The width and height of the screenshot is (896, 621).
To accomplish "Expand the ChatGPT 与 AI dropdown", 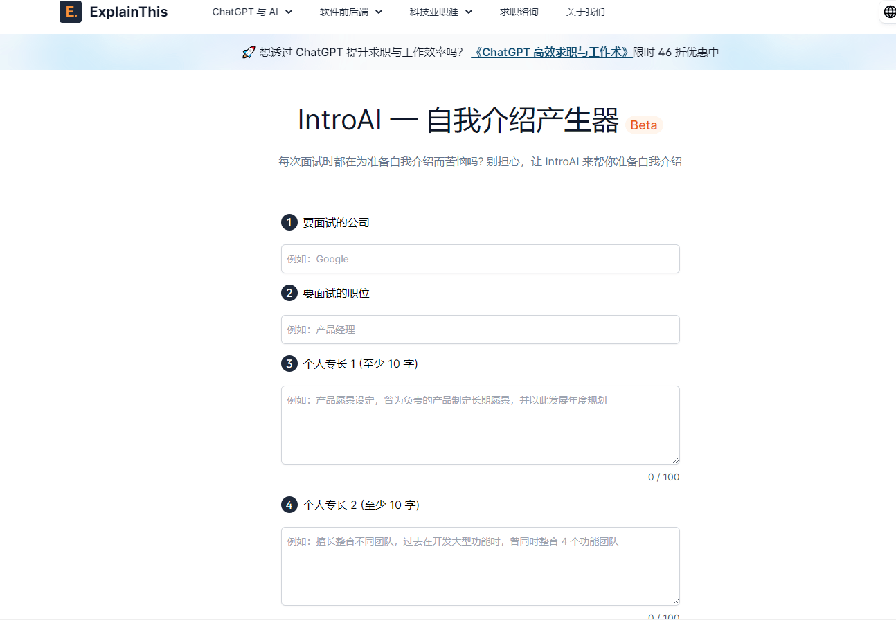I will pos(252,12).
